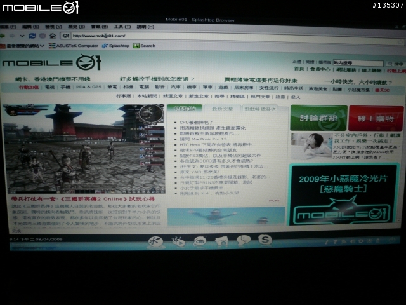The width and height of the screenshot is (406, 305).
Task: Click the Mobile01 logo on the page
Action: coord(52,62)
